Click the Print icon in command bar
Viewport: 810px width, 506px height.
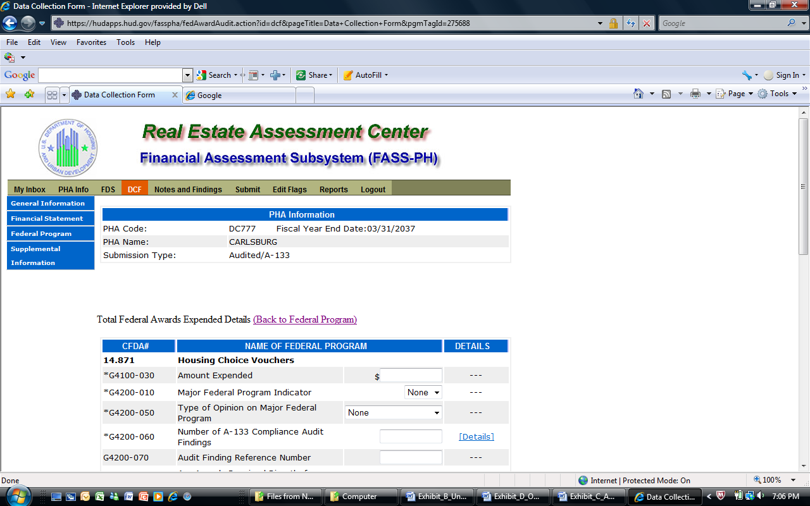point(695,94)
